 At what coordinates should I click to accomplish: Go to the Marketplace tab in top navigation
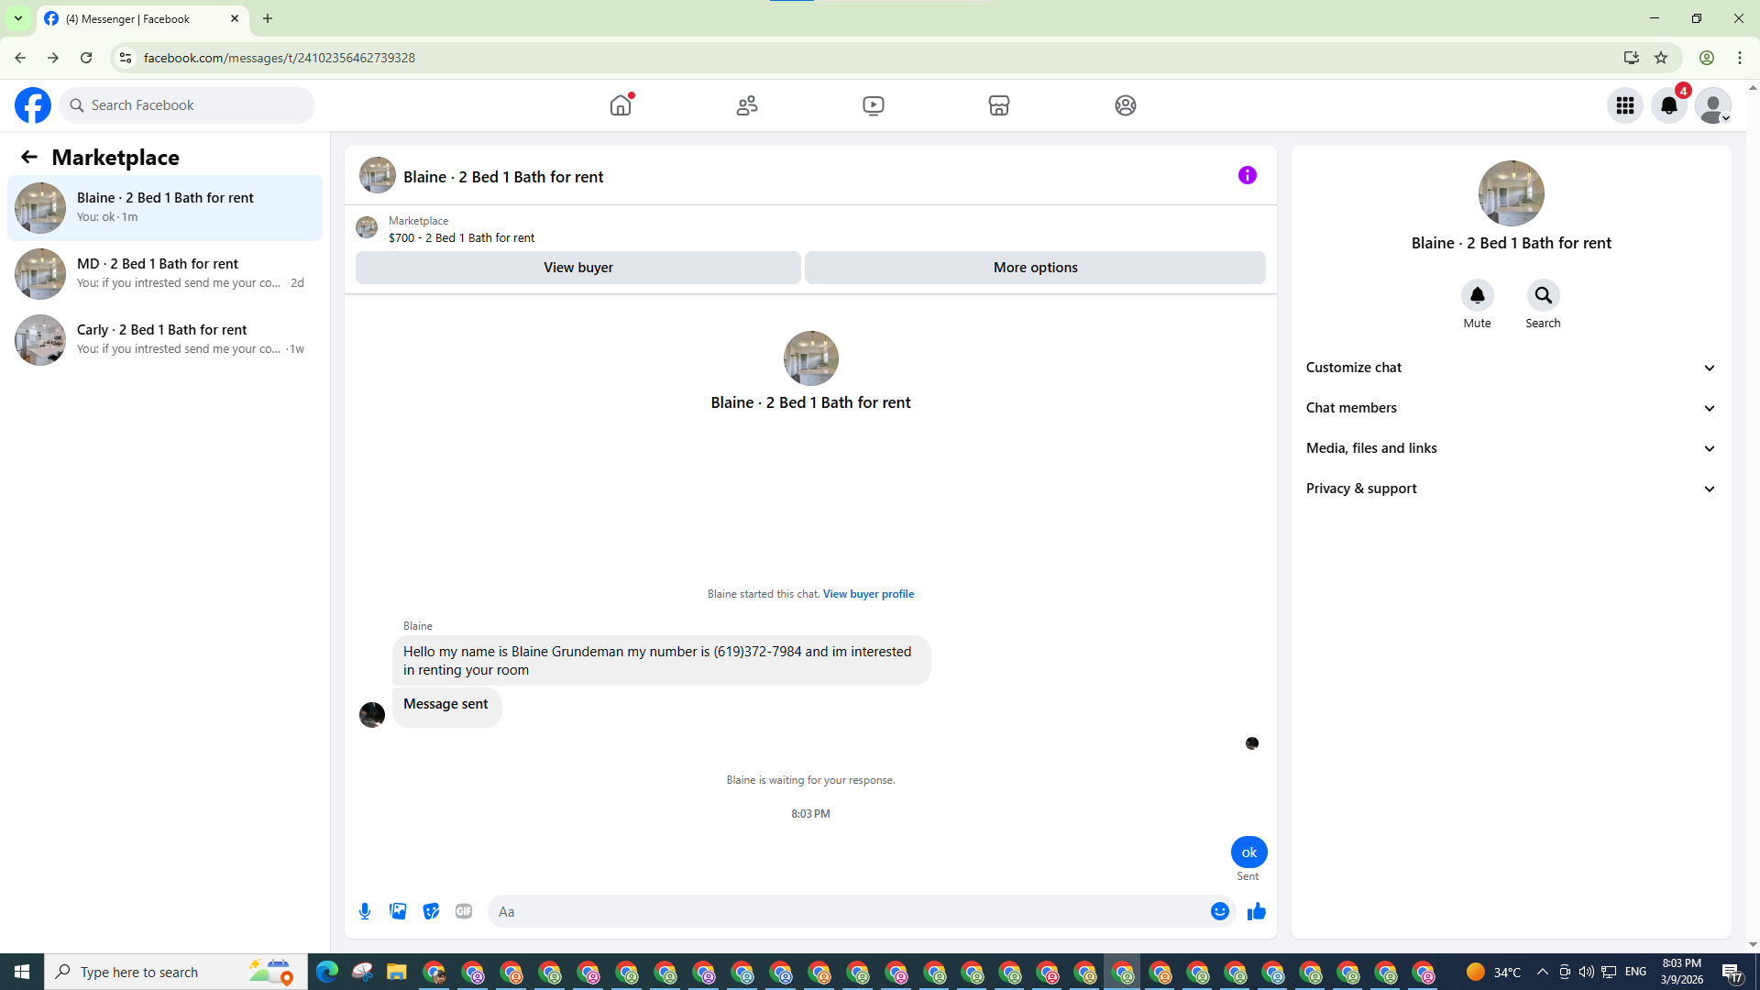pyautogui.click(x=998, y=105)
